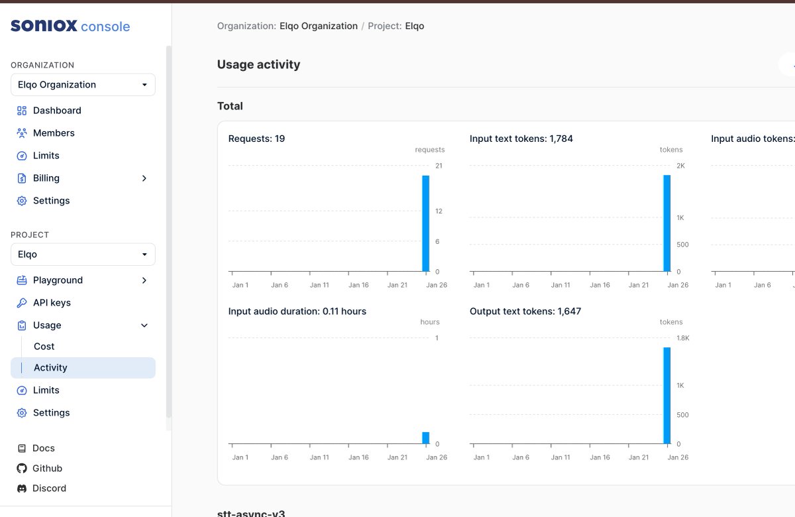Click the Docs book icon

click(22, 449)
